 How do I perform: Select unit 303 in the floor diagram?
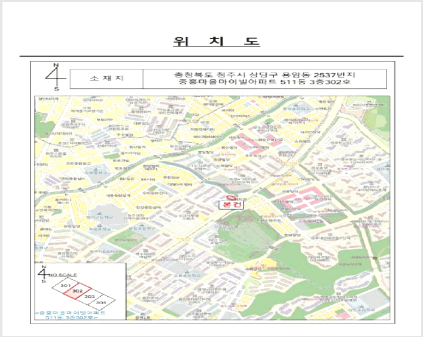[89, 297]
